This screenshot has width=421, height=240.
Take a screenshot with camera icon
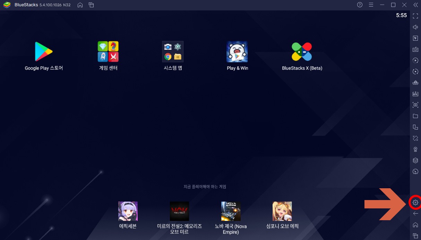pyautogui.click(x=415, y=105)
